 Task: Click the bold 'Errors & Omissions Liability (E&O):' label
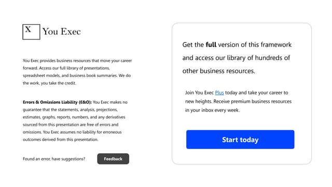pos(57,102)
